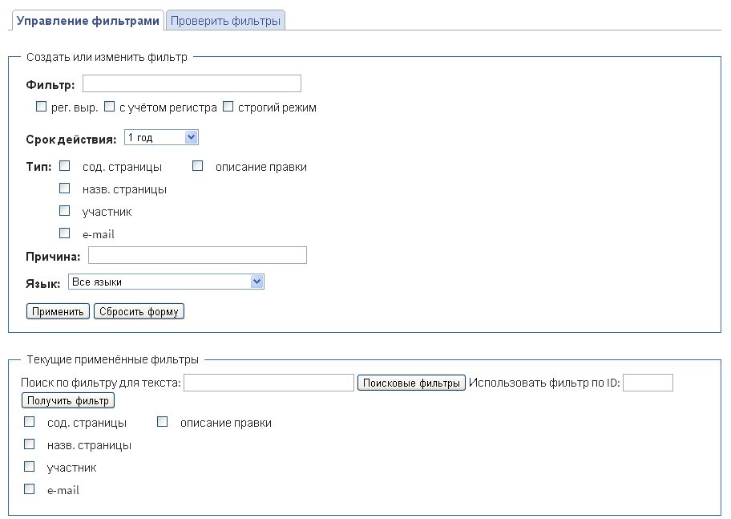Click the Фильтр text input field
Image resolution: width=731 pixels, height=519 pixels.
click(x=192, y=84)
